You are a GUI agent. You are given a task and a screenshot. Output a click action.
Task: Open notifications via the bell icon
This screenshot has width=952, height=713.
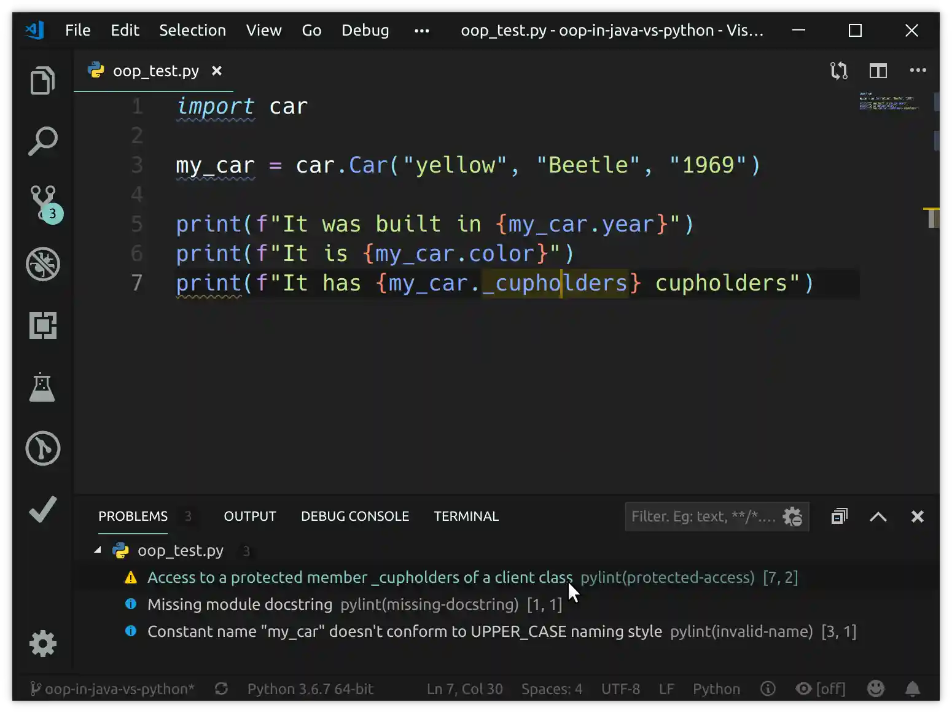pos(911,688)
